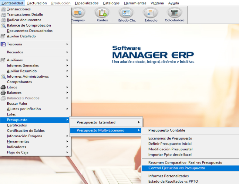This screenshot has width=239, height=184.
Task: Expand the Ajustes por Inflación submenu arrow
Action: coord(67,109)
